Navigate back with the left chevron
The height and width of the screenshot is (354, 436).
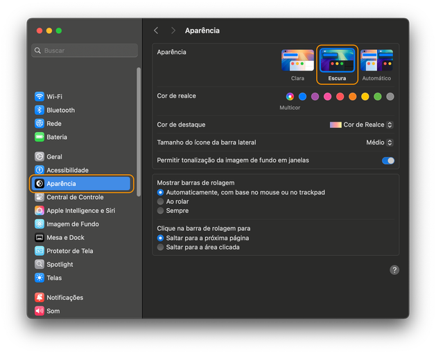(x=156, y=30)
